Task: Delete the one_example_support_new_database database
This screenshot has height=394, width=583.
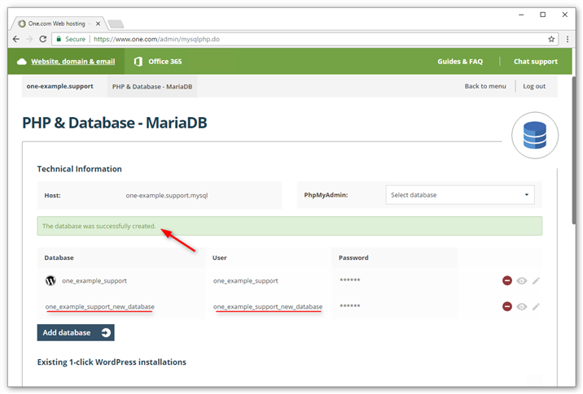Action: click(506, 306)
